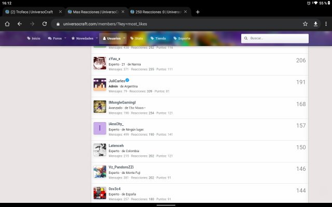Reload the page with refresh icon
This screenshot has width=332, height=207.
click(x=45, y=24)
